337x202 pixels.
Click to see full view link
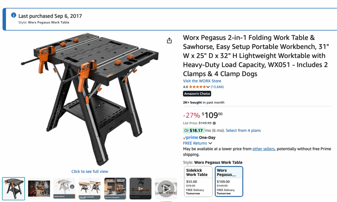click(x=90, y=172)
